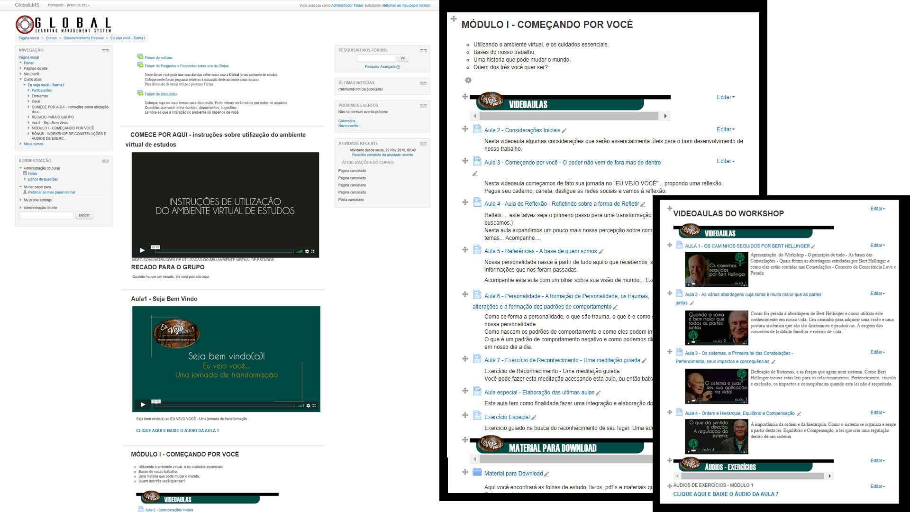910x512 pixels.
Task: Click pencil icon next to 'Aula 2 - Considerações Iniciais'
Action: pos(564,131)
